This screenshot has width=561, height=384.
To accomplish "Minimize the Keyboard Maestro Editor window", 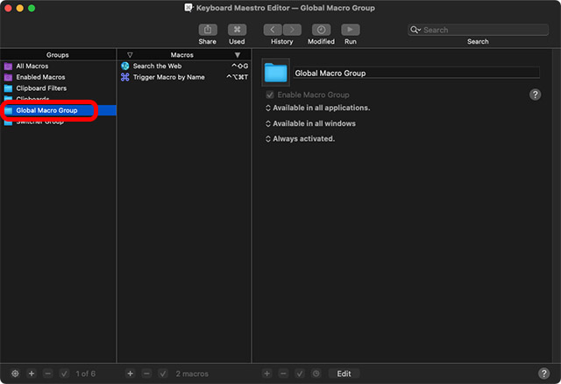I will pyautogui.click(x=19, y=8).
